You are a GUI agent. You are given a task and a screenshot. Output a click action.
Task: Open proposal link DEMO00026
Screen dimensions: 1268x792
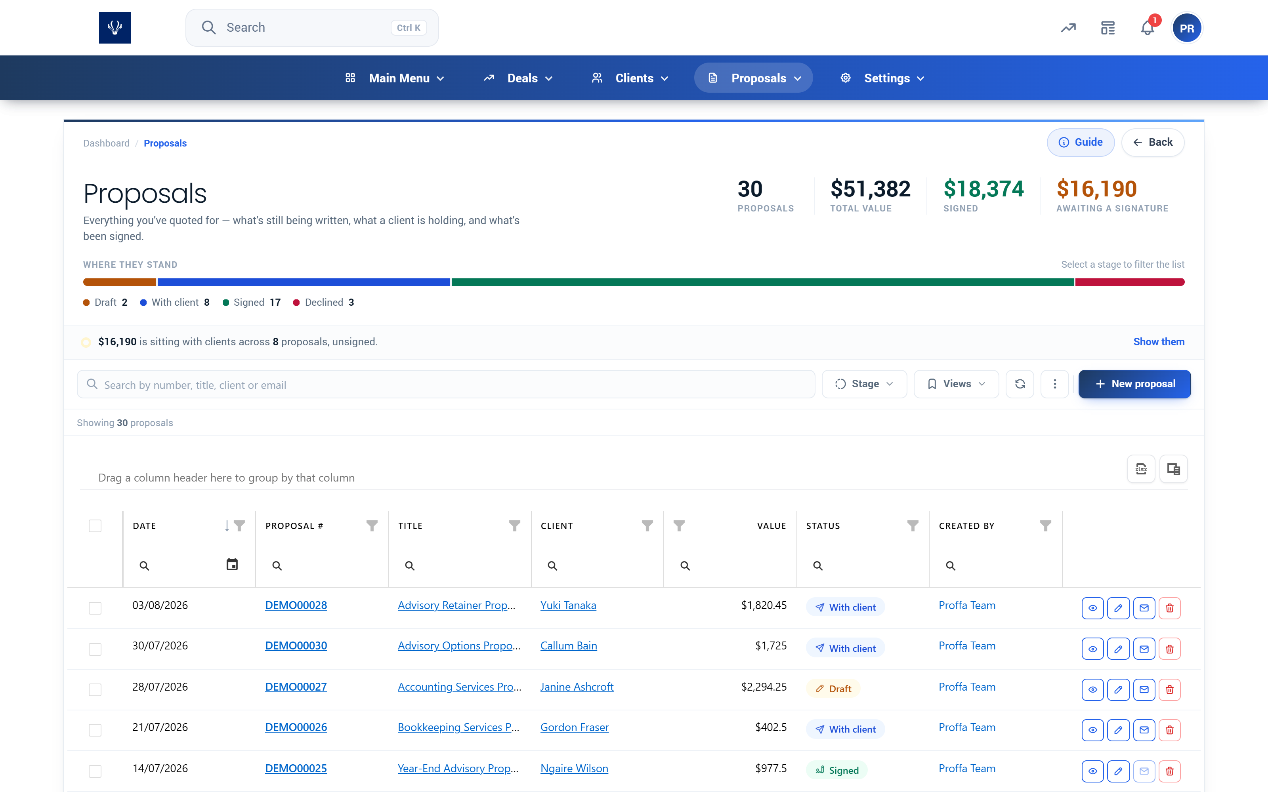coord(296,727)
